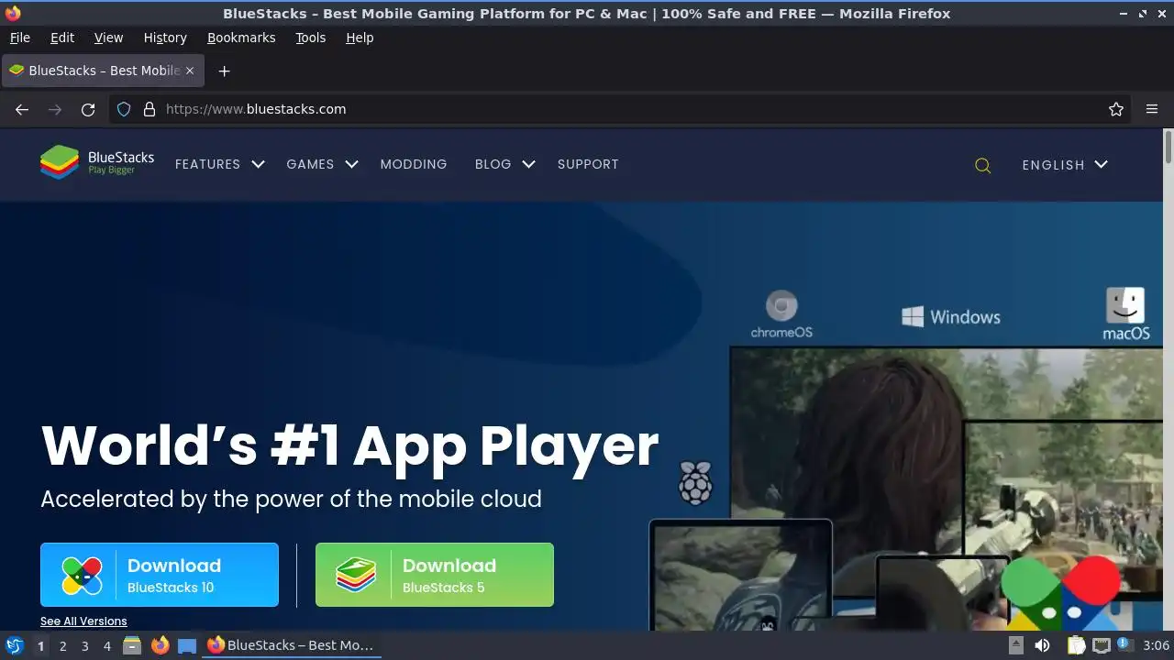
Task: Open clipboard manager tray icon
Action: click(1076, 645)
